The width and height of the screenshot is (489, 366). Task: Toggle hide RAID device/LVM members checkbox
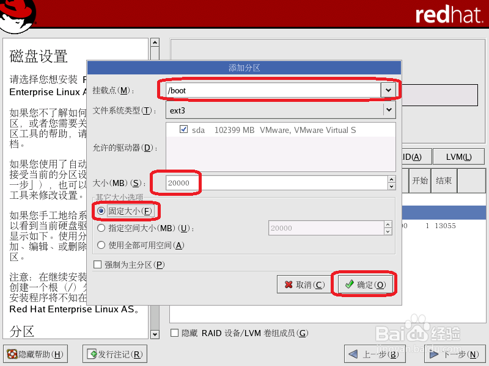175,333
